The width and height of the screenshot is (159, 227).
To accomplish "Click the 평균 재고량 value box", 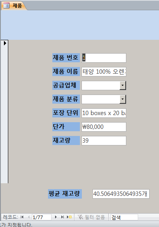I will pyautogui.click(x=121, y=194).
